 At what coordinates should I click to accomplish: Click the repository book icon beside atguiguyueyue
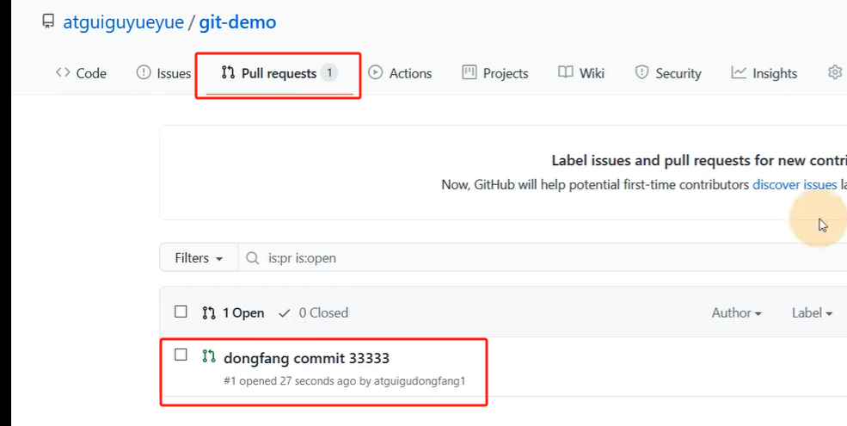pos(48,22)
